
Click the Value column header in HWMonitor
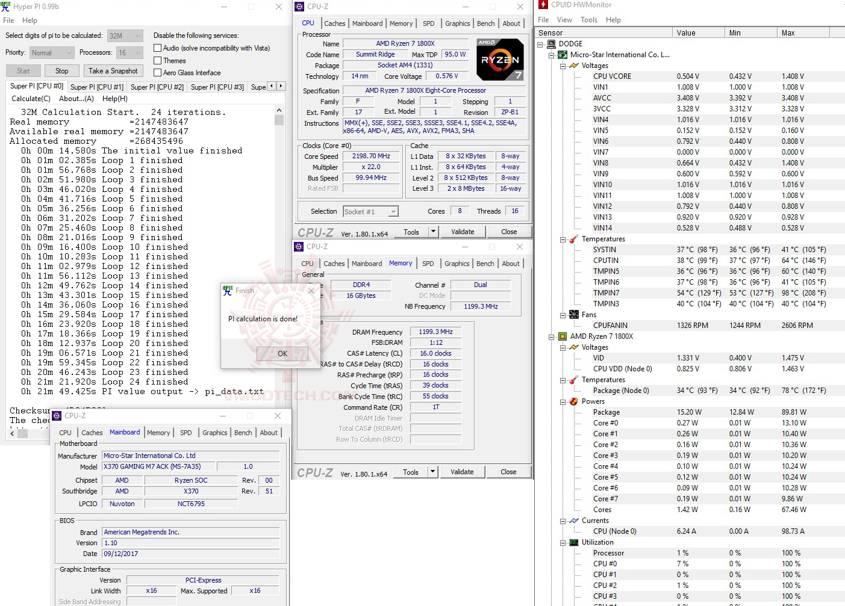coord(699,33)
